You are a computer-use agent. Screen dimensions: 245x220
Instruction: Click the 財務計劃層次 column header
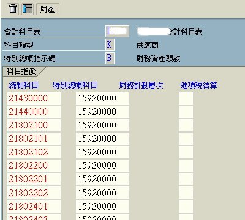141,86
